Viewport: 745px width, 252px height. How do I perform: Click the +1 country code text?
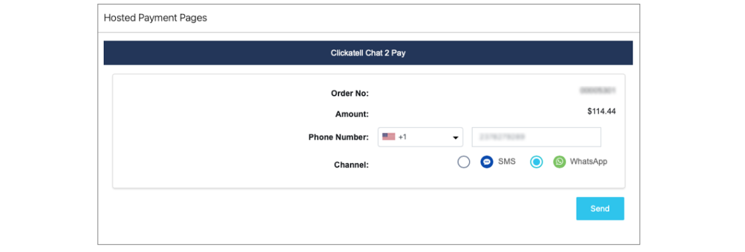pyautogui.click(x=402, y=137)
